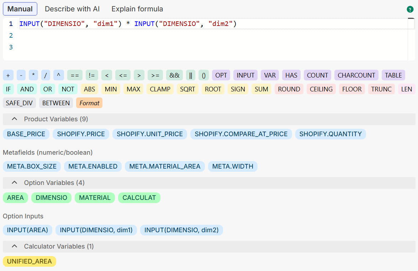
Task: Insert the MIN function
Action: pos(111,89)
